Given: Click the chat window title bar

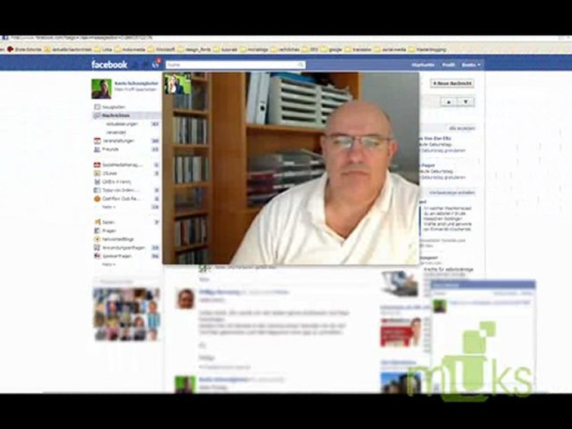Looking at the screenshot, I should (483, 285).
